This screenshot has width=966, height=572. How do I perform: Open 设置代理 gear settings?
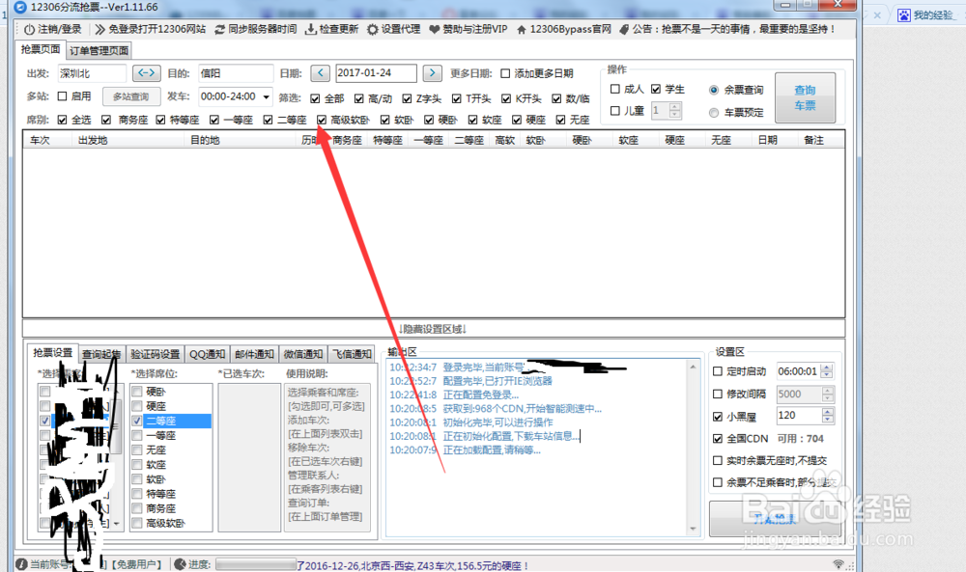click(x=372, y=30)
